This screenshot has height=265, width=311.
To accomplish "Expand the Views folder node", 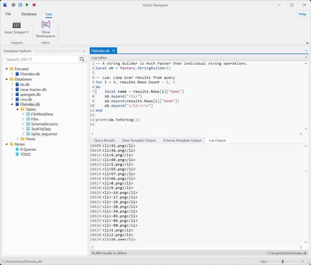I will (x=18, y=139).
